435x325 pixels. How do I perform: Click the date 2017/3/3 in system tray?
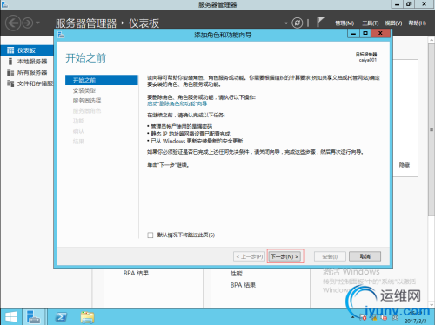[415, 322]
